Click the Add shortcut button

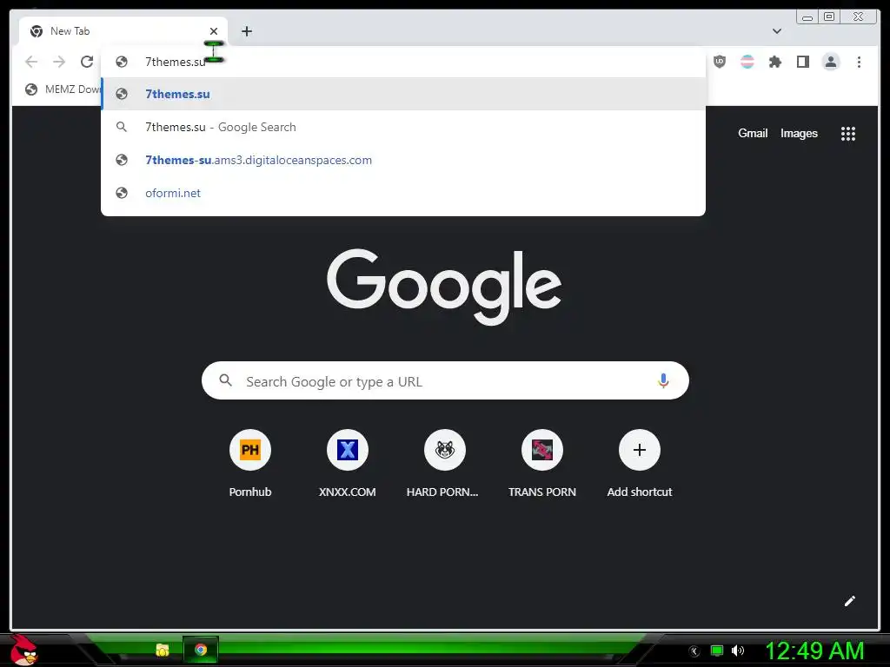point(639,464)
